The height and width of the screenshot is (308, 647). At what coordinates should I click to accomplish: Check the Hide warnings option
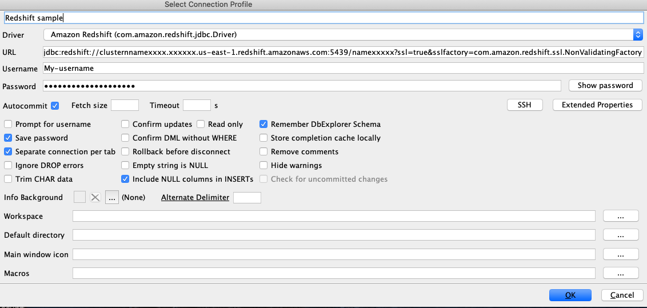click(x=263, y=165)
